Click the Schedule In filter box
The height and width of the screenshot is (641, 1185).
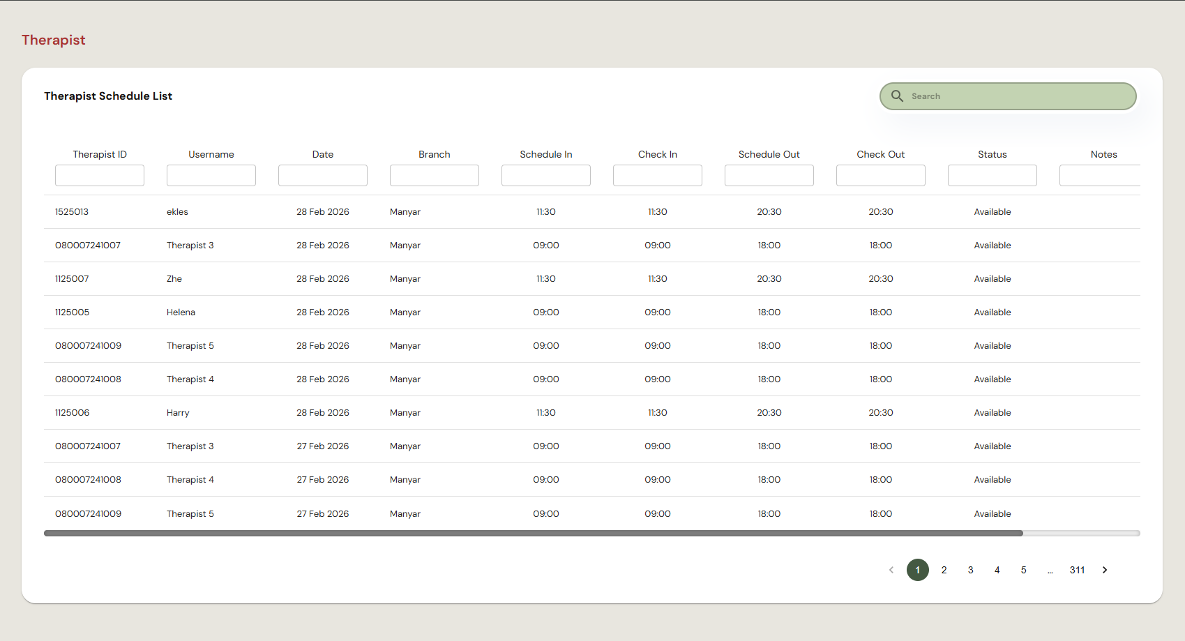tap(546, 175)
